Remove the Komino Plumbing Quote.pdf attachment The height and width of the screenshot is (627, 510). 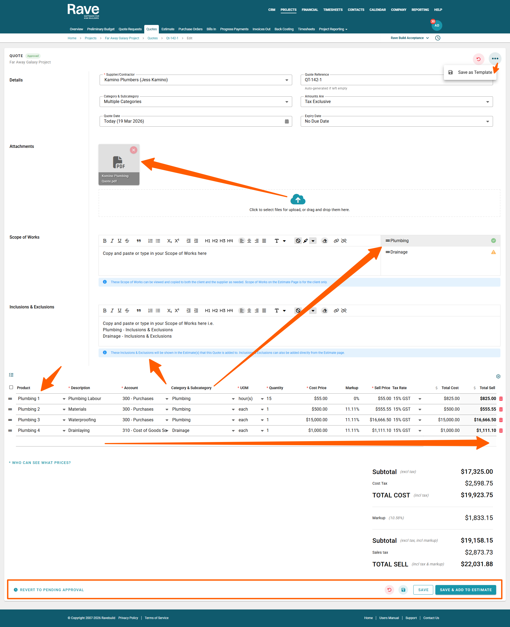(x=133, y=150)
